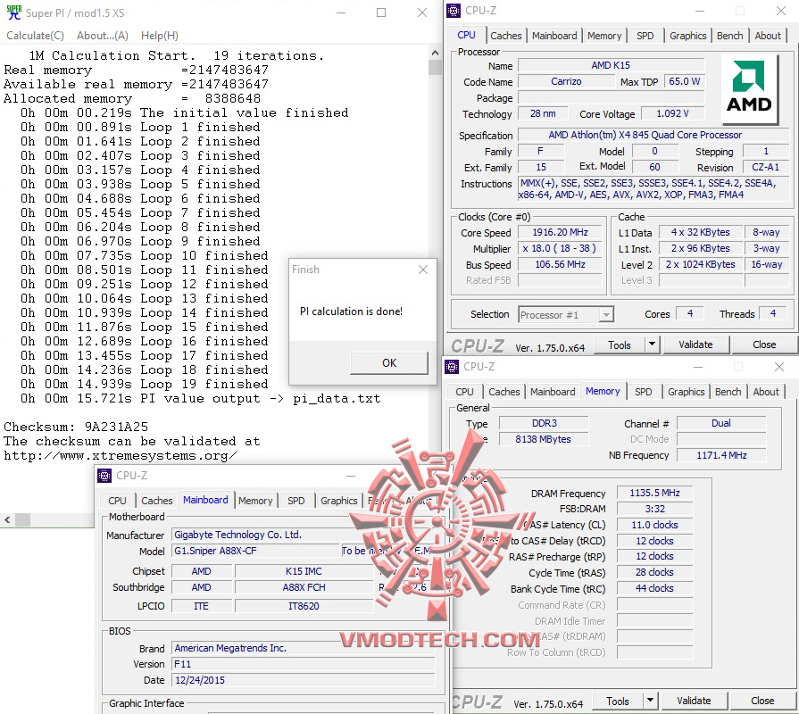Screen dimensions: 799x714
Task: Select Graphics tab in Memory CPU-Z window
Action: pyautogui.click(x=687, y=392)
